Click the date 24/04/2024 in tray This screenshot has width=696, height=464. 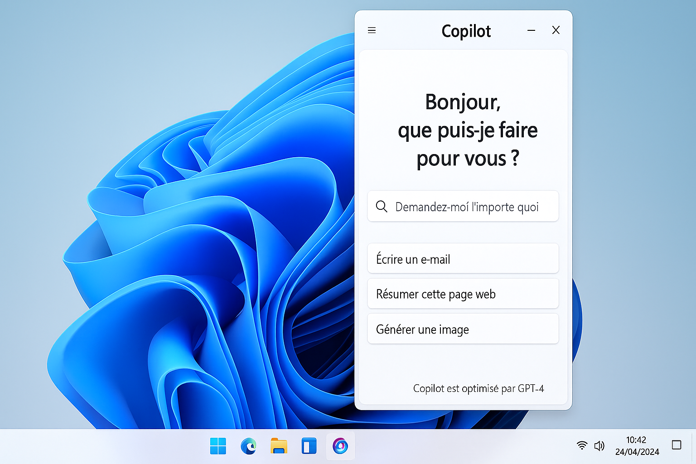(x=637, y=452)
